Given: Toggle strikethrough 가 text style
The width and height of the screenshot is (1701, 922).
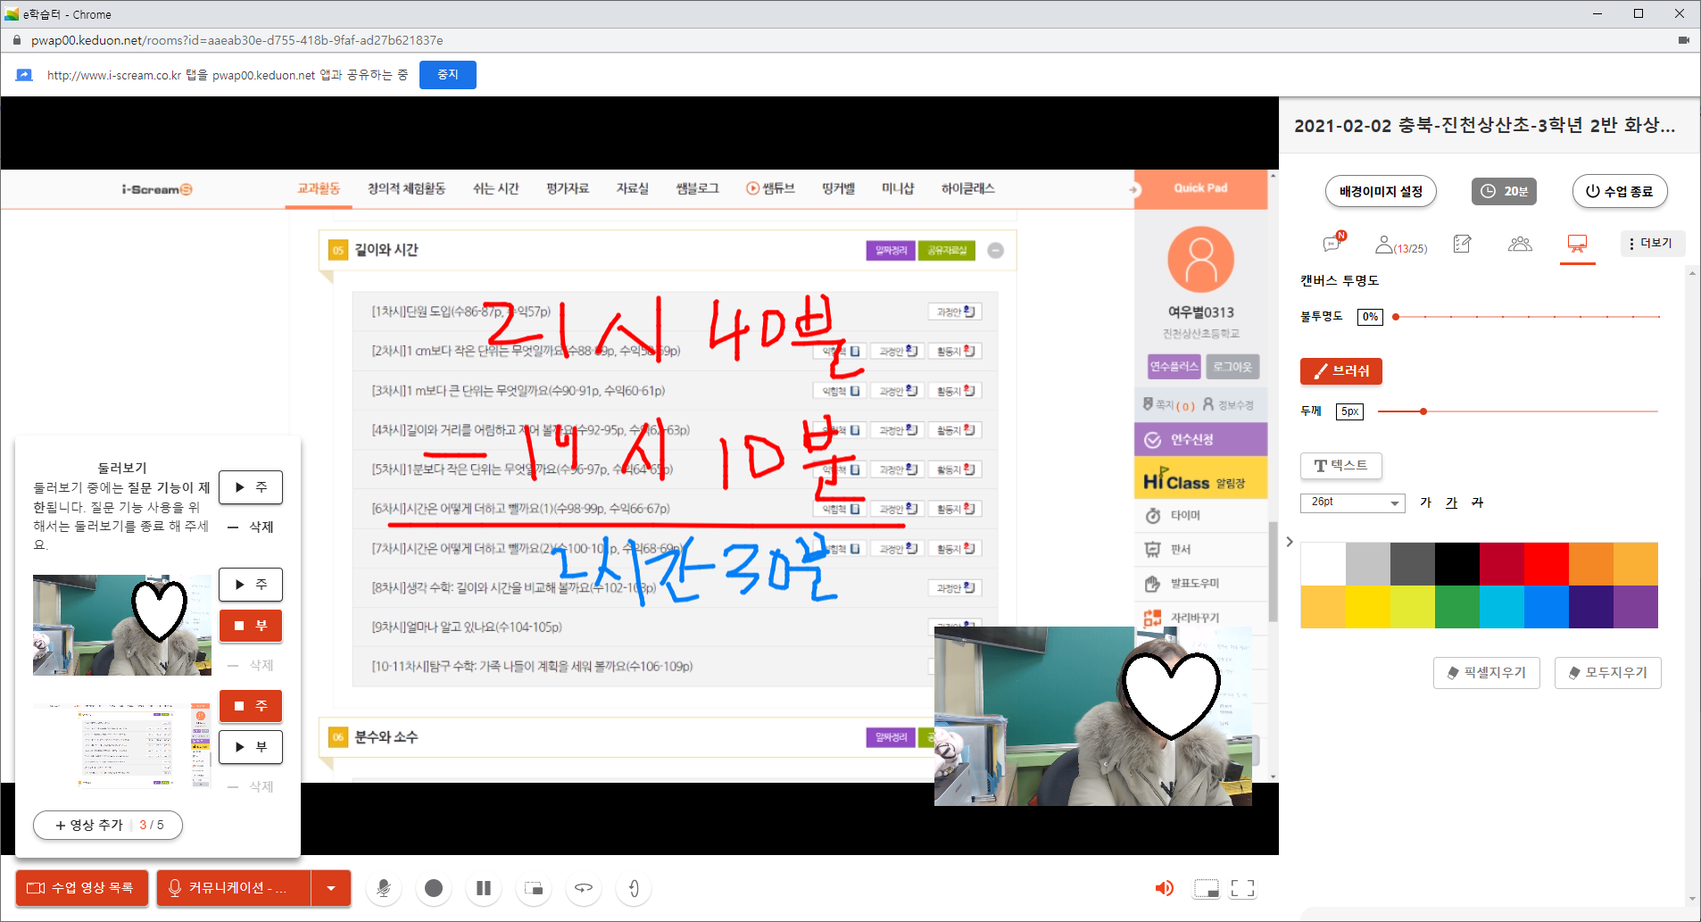Looking at the screenshot, I should 1477,503.
